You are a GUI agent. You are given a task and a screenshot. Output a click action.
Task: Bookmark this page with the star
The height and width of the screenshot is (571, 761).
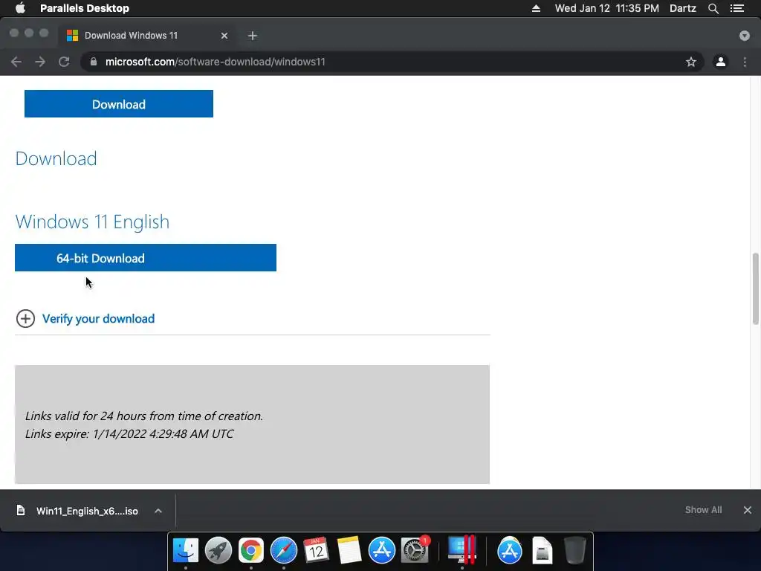tap(690, 62)
